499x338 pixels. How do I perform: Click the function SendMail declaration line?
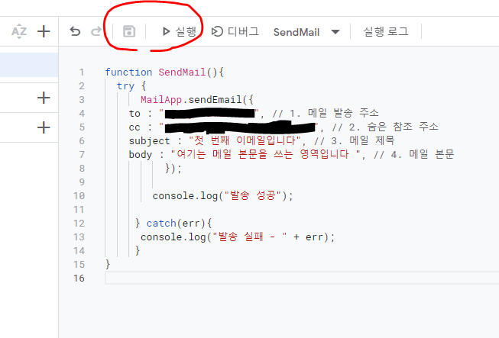164,72
